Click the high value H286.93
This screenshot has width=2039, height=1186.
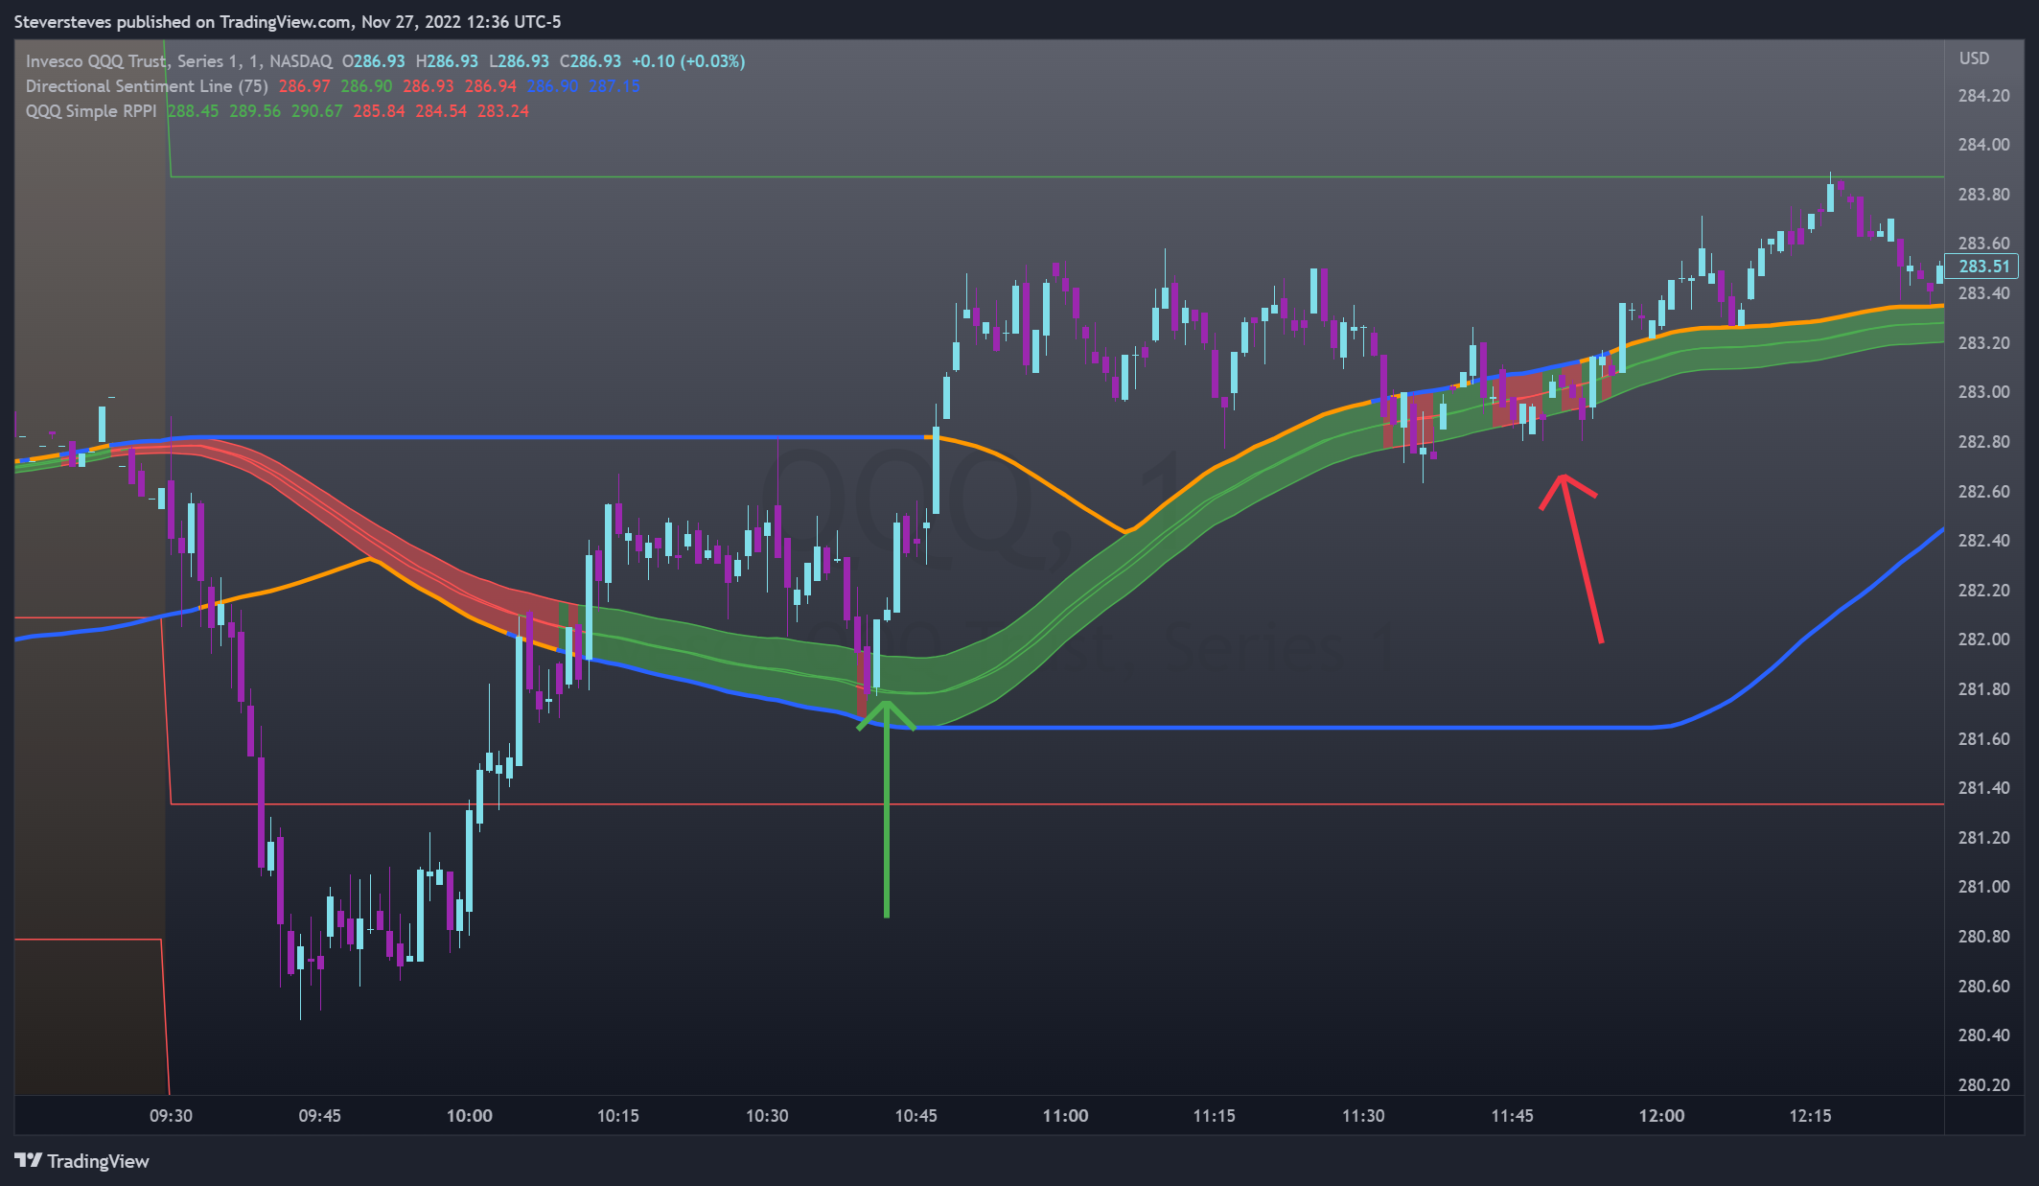tap(447, 61)
